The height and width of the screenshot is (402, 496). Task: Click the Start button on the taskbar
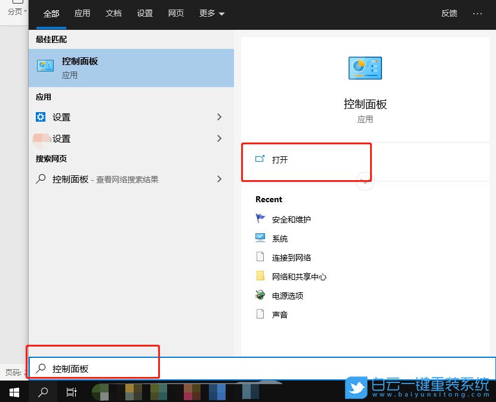(x=13, y=392)
